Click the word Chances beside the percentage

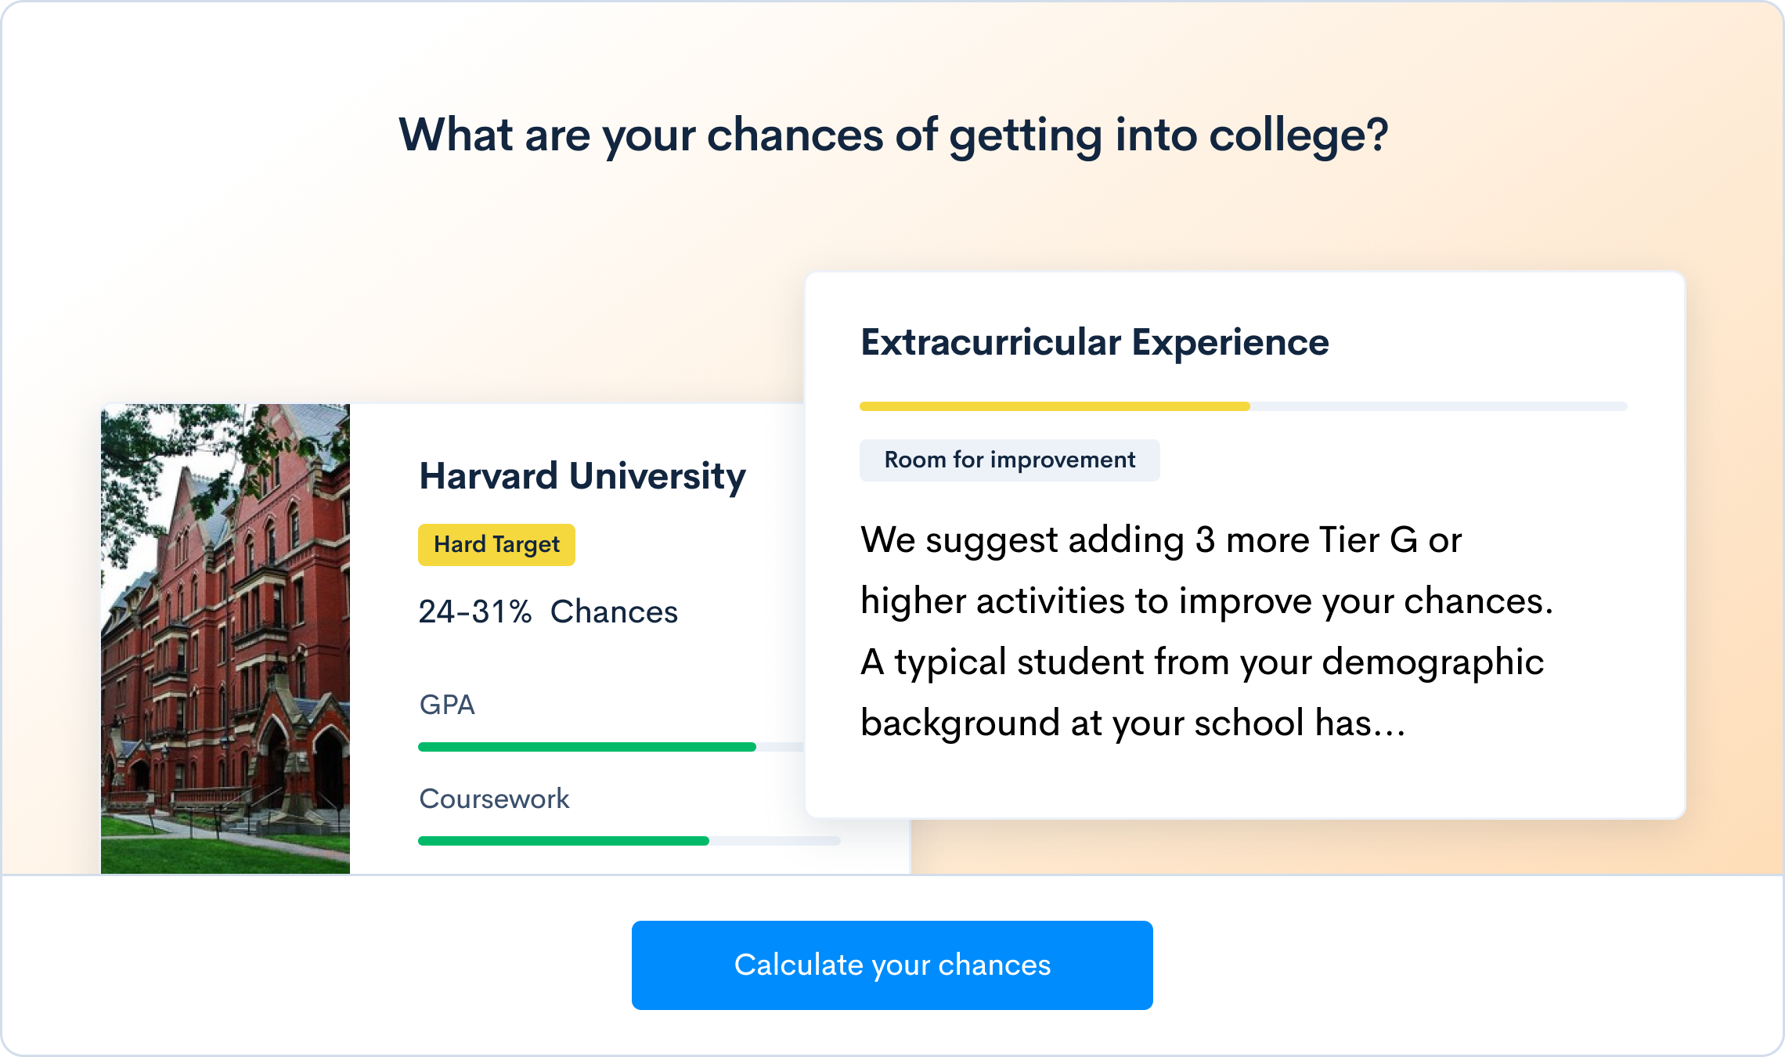tap(614, 611)
